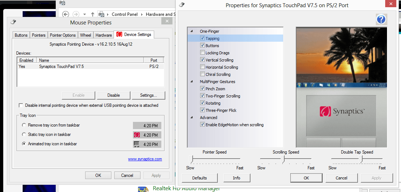The width and height of the screenshot is (401, 192).
Task: Open the Pointer Options tab
Action: (63, 35)
